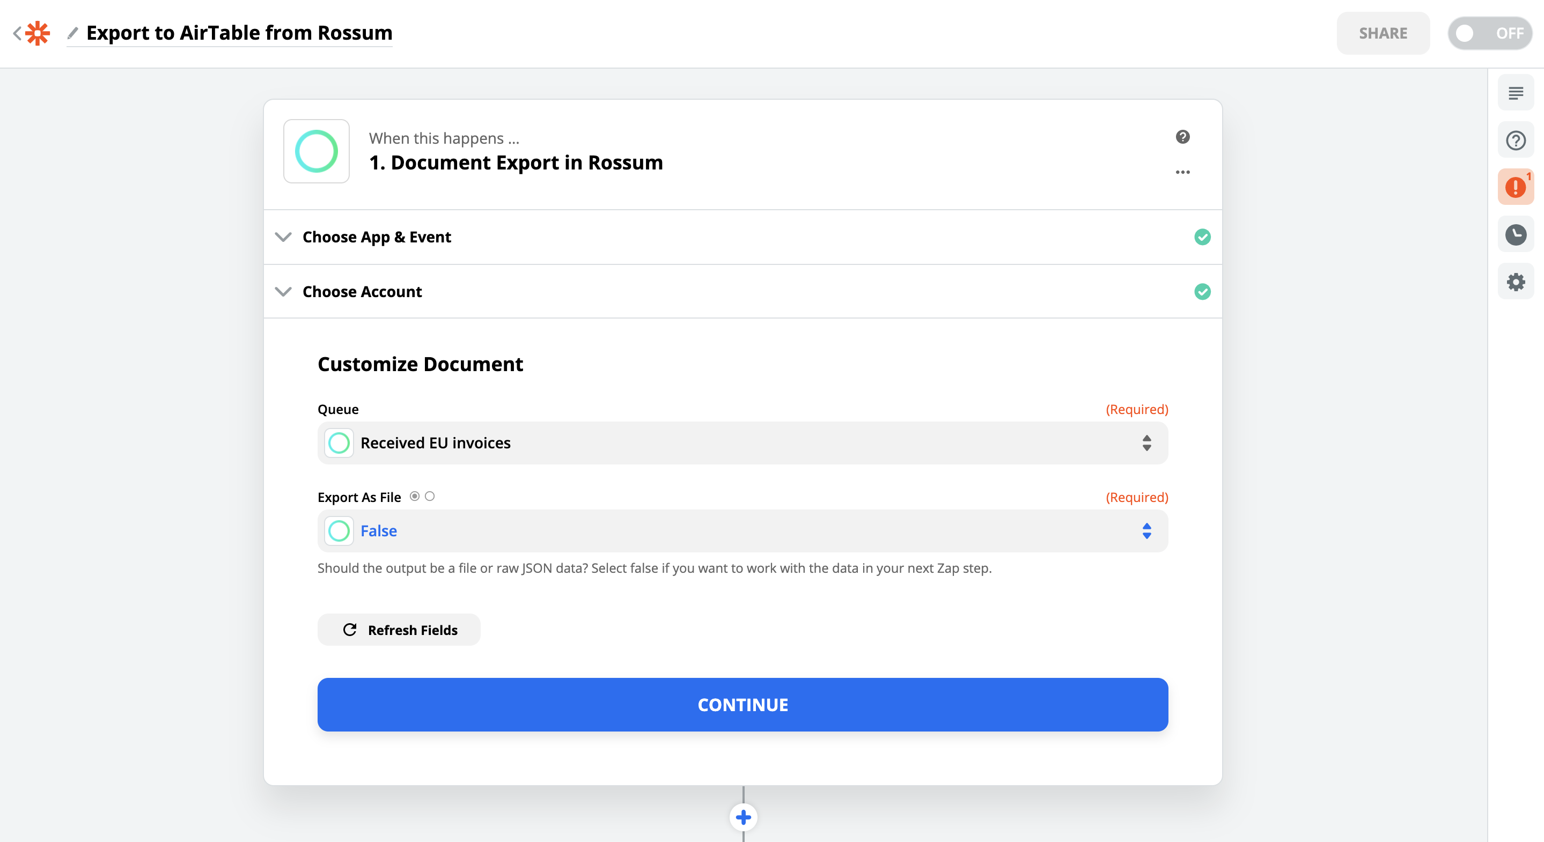Expand the Choose Account section
The height and width of the screenshot is (842, 1544).
point(362,292)
